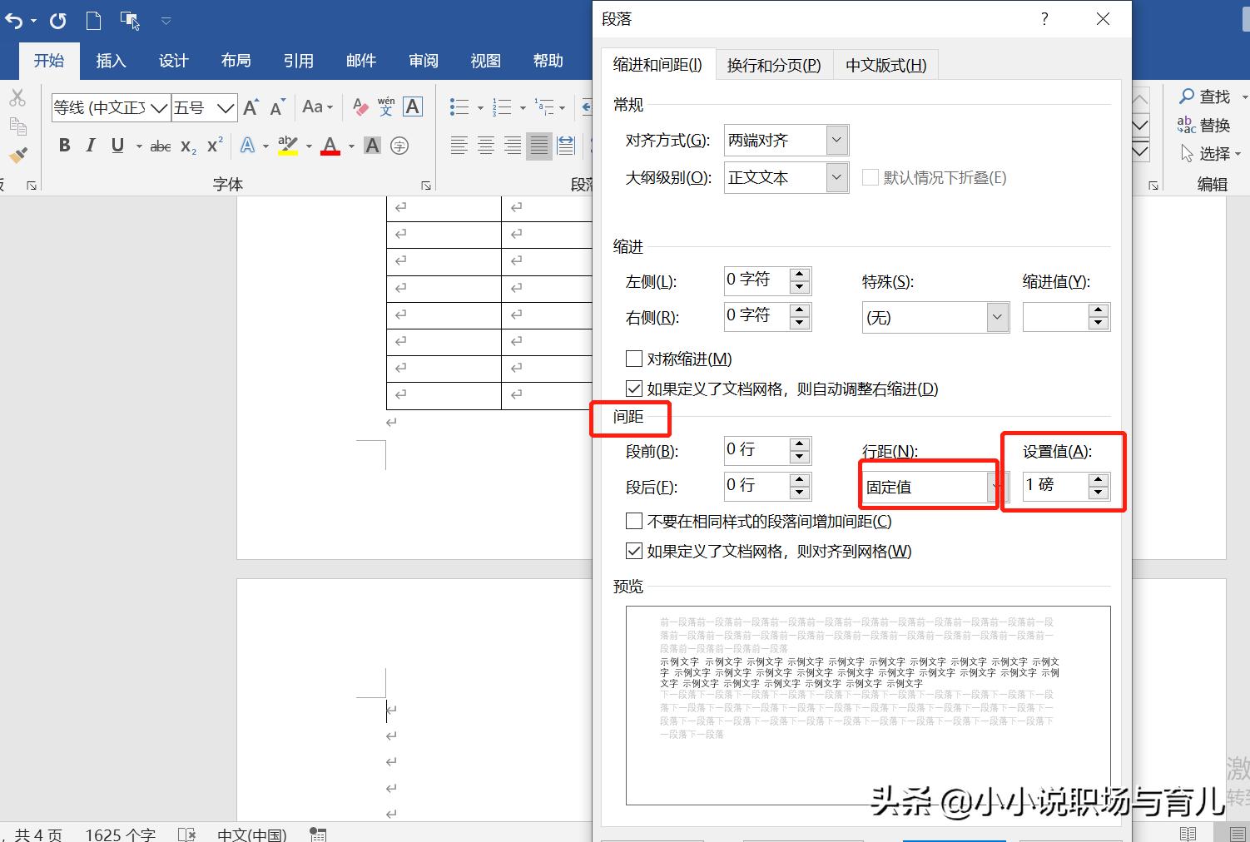Open 选择 in the Edit group

(1213, 153)
